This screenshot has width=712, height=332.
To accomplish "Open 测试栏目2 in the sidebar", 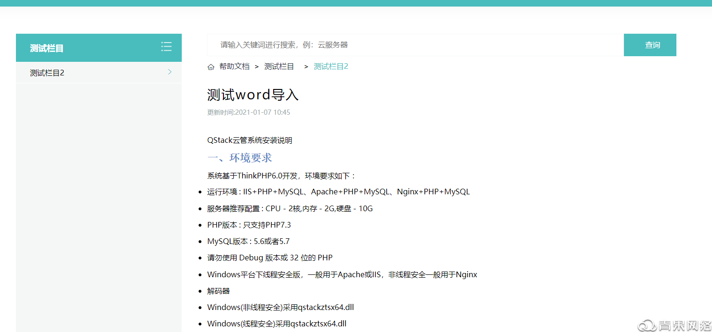I will coord(99,73).
